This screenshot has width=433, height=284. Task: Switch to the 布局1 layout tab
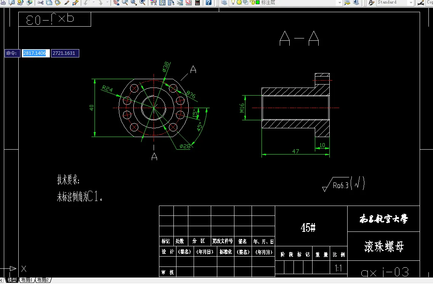(x=27, y=280)
